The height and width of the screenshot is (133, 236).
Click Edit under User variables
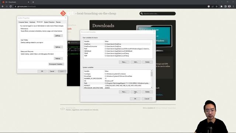(x=136, y=62)
